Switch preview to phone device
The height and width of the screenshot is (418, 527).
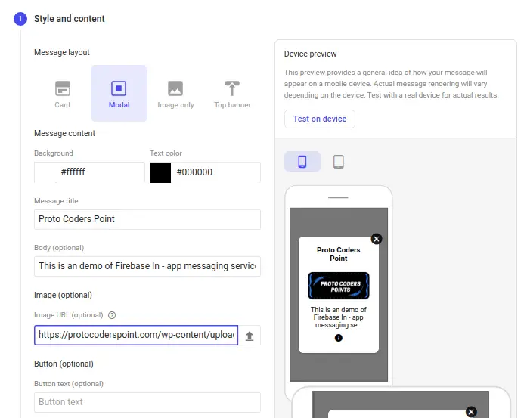tap(302, 162)
